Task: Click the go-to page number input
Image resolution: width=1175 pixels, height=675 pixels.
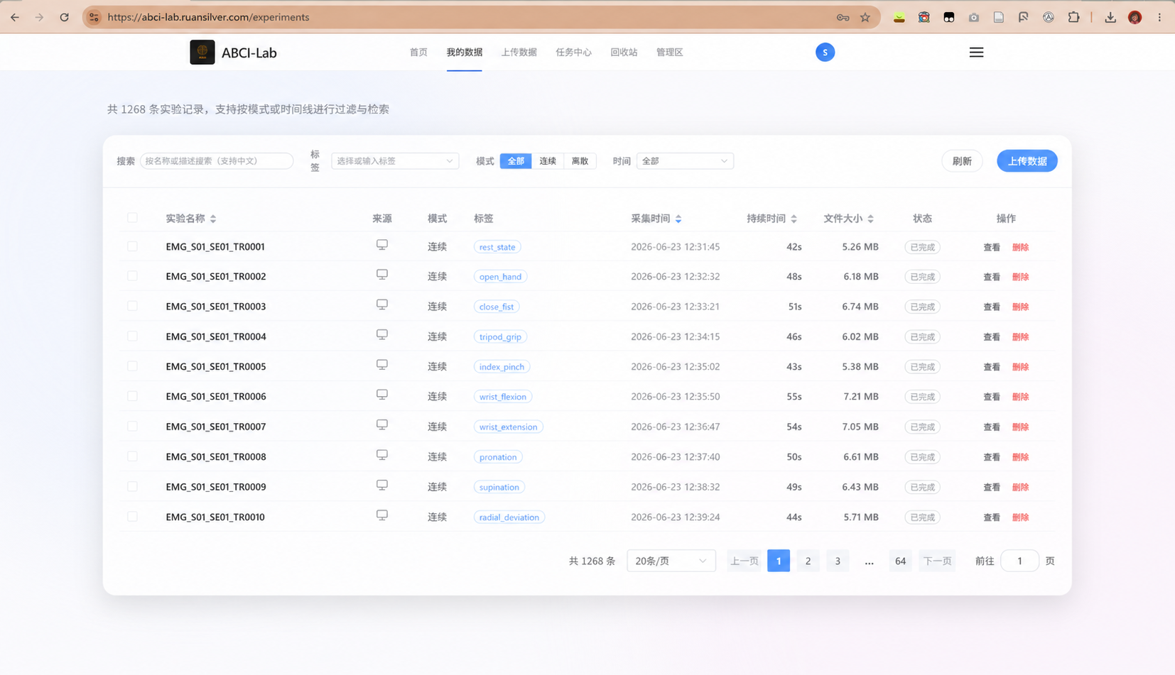Action: [x=1019, y=561]
